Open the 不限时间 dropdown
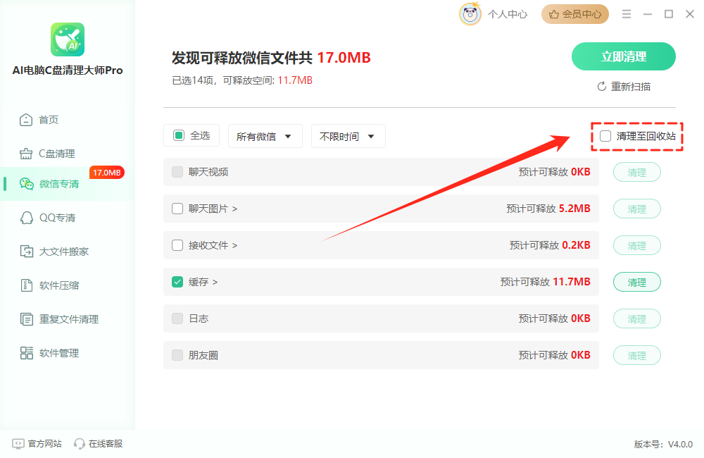704x458 pixels. click(348, 136)
